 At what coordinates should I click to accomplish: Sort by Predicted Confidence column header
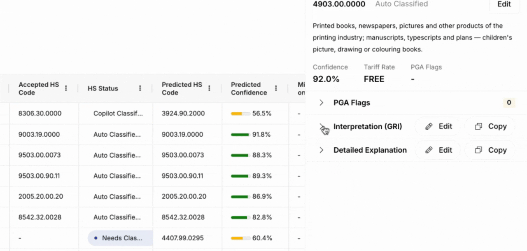point(249,88)
